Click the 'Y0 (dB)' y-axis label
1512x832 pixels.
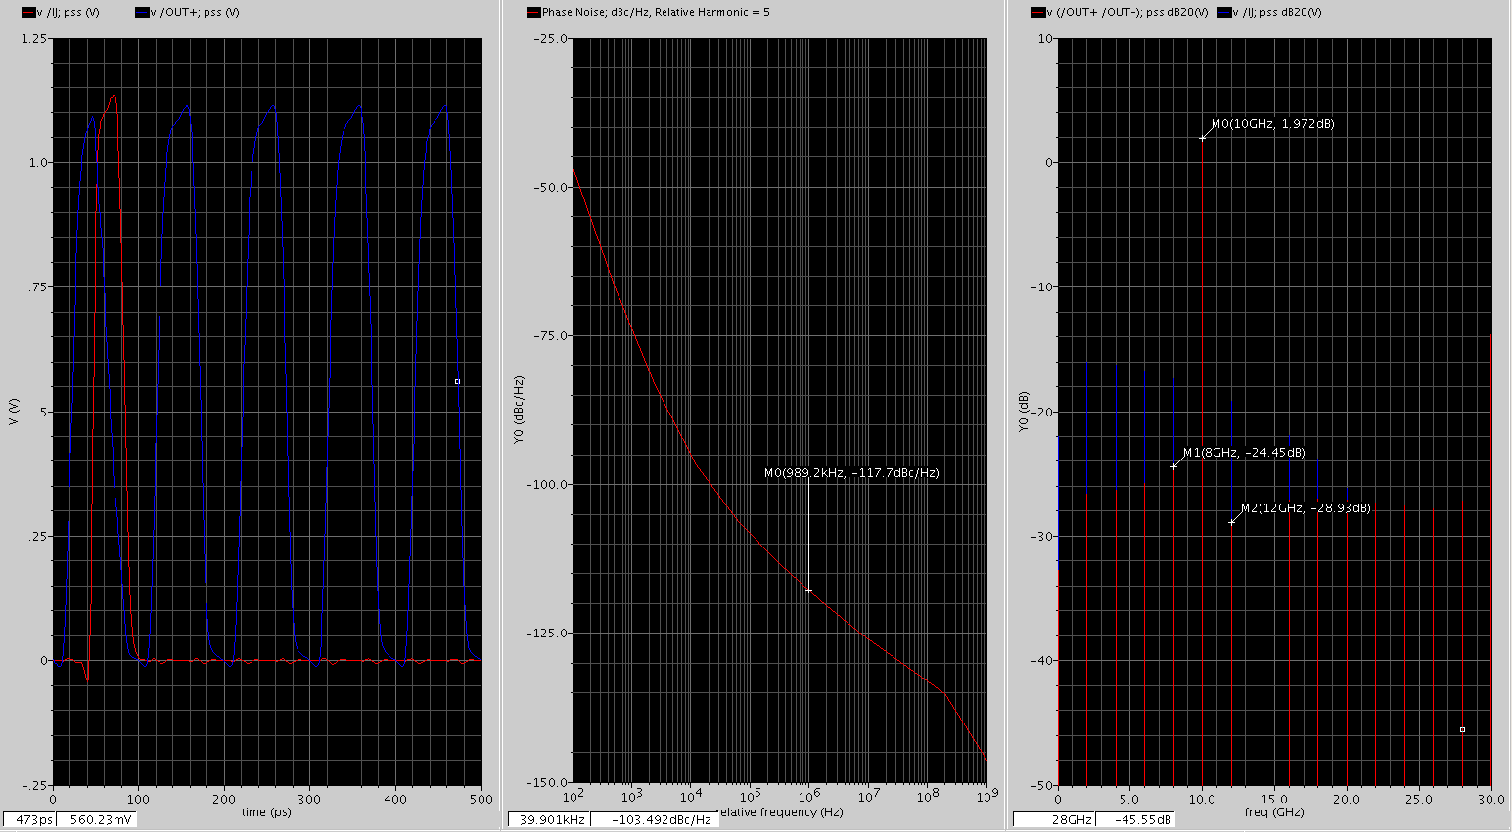tap(1024, 412)
